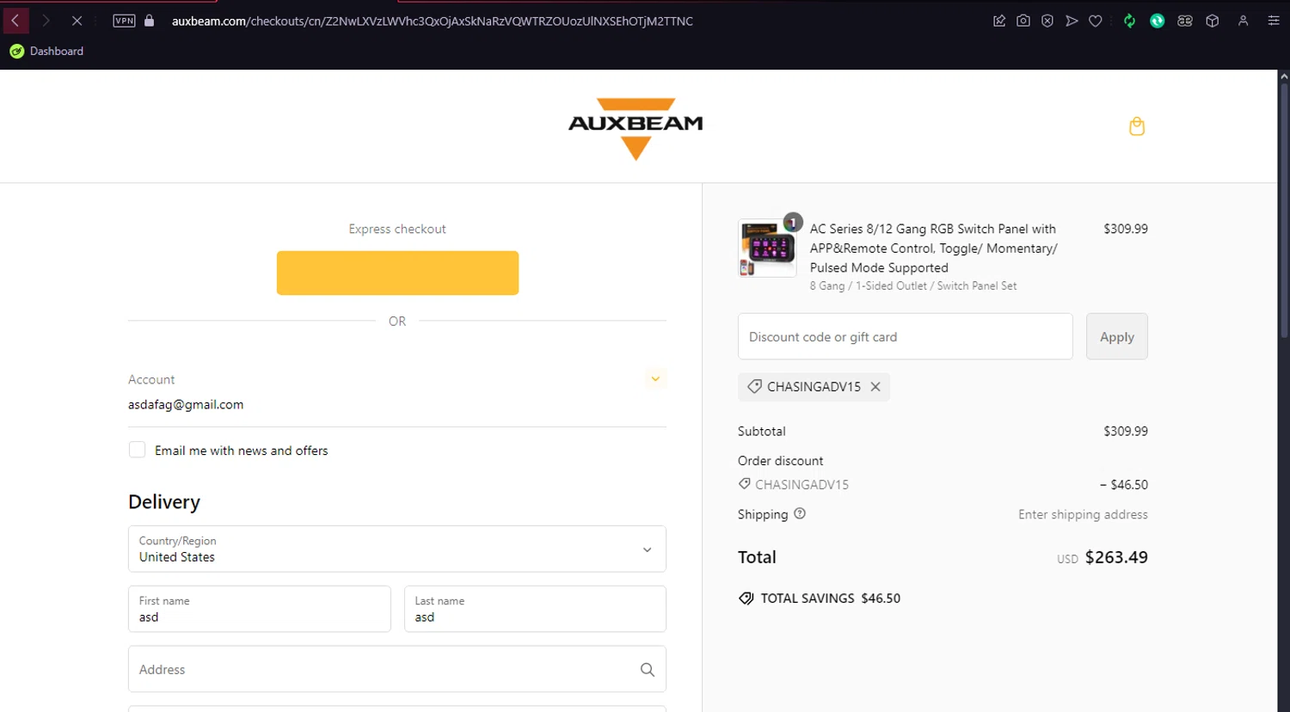Click the Delivery heading
Viewport: 1290px width, 712px height.
164,502
